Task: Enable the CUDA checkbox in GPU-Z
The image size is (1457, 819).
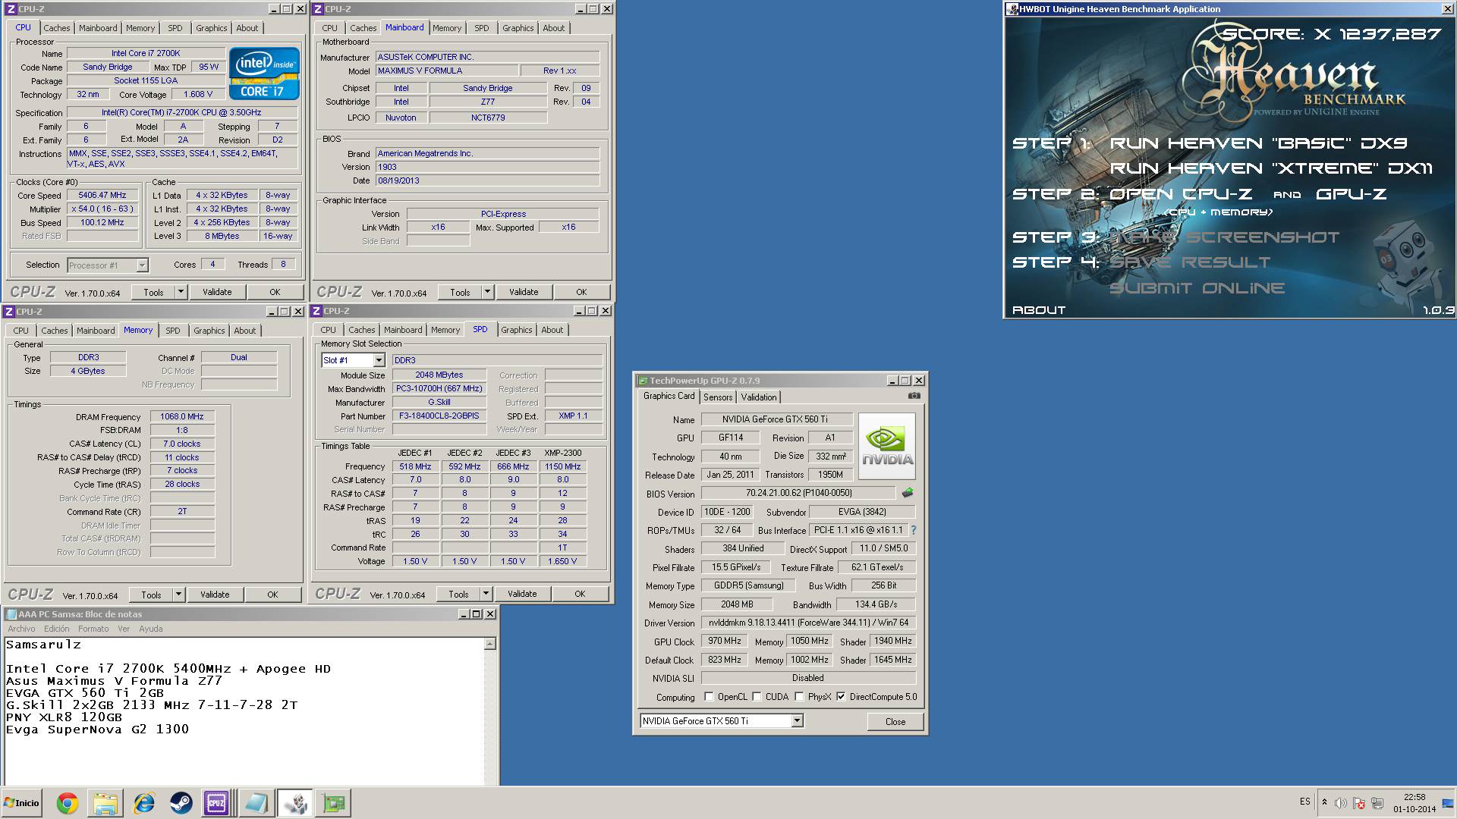Action: 757,696
